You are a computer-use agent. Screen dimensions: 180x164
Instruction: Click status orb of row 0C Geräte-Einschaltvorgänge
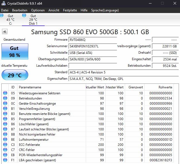[5, 103]
